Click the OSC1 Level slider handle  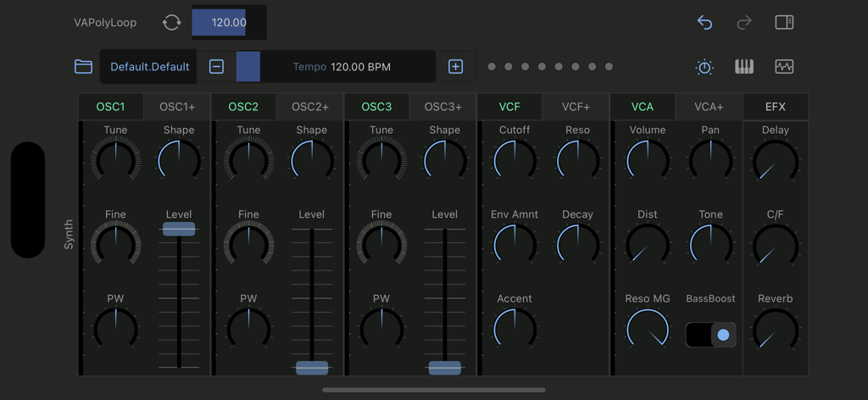tap(179, 229)
